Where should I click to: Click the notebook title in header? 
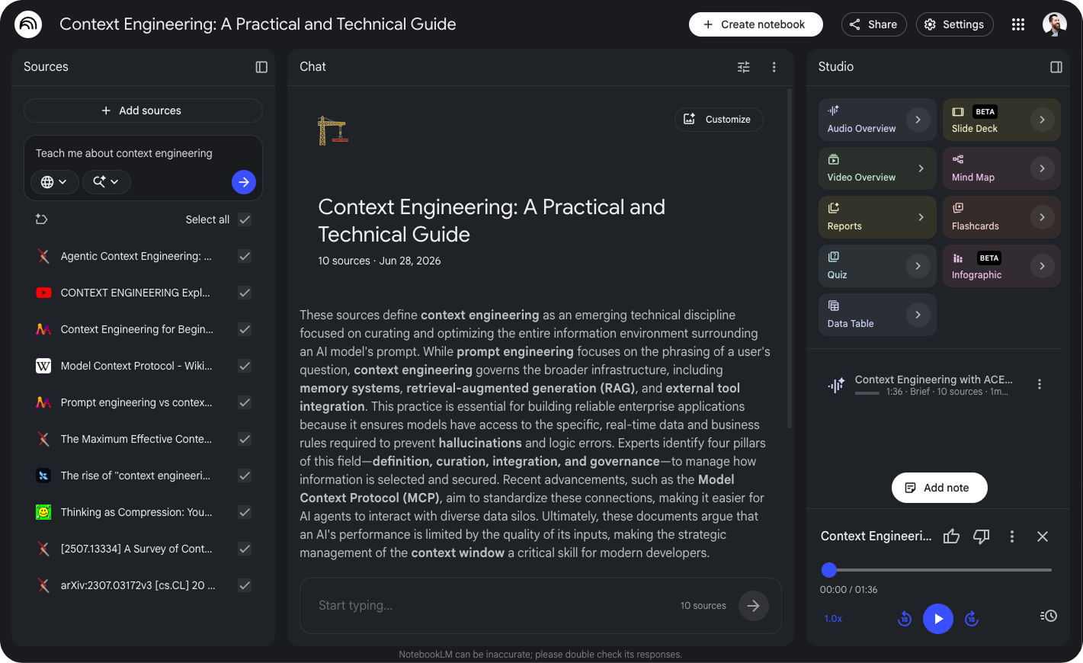258,24
